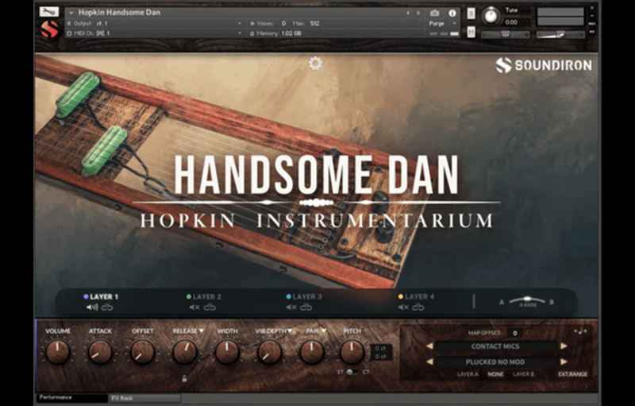
Task: Expand the Vib Depth dropdown
Action: click(x=289, y=331)
